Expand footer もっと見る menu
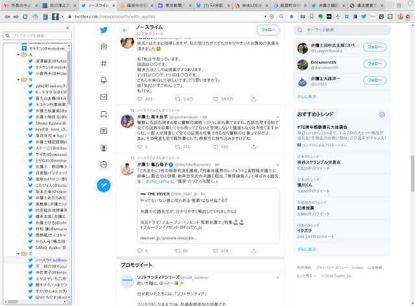The height and width of the screenshot is (306, 415). tap(307, 276)
